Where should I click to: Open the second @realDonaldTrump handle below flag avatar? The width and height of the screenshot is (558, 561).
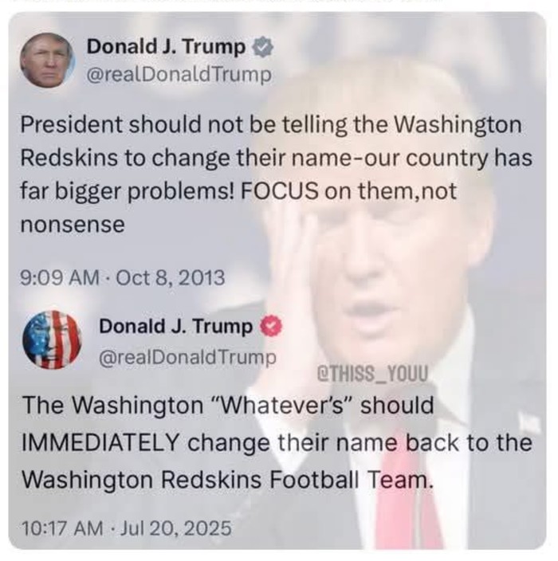(187, 357)
